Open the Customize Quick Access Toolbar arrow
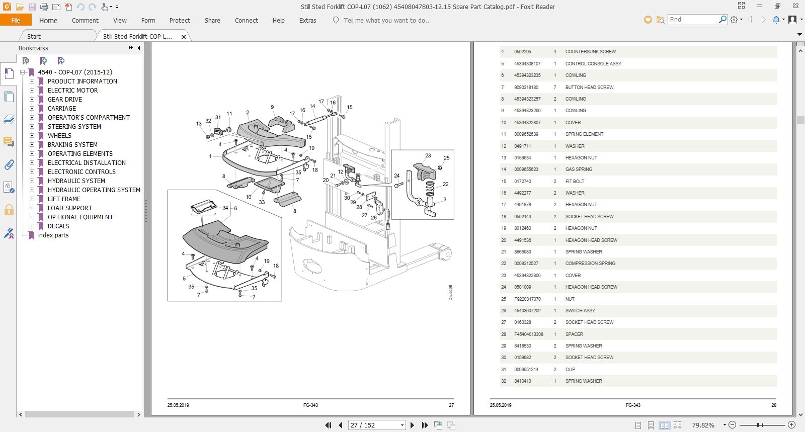Screen dimensions: 805x432 pos(117,7)
